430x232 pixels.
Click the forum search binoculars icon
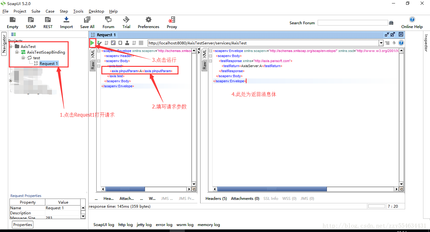click(391, 23)
